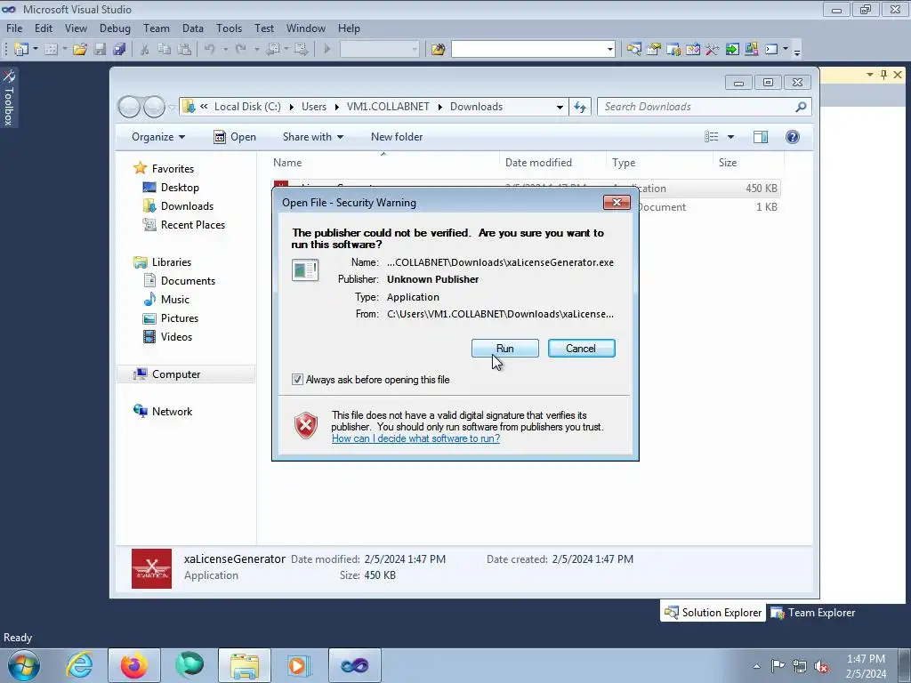
Task: Pin the Visual Studio side panel
Action: (x=883, y=75)
